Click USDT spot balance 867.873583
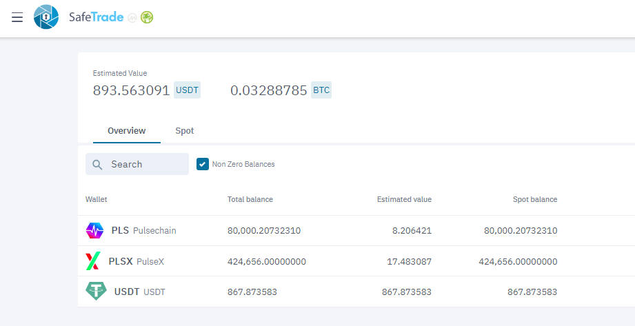635x326 pixels. [532, 292]
